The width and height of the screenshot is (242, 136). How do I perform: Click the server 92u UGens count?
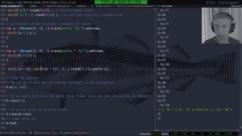(193, 134)
